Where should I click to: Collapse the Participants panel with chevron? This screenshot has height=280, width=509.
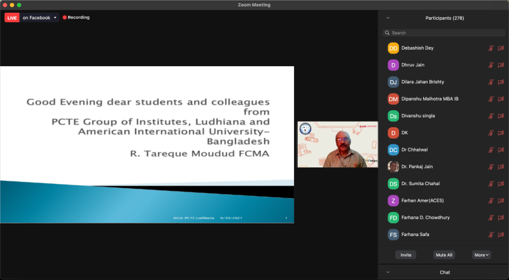tap(388, 18)
